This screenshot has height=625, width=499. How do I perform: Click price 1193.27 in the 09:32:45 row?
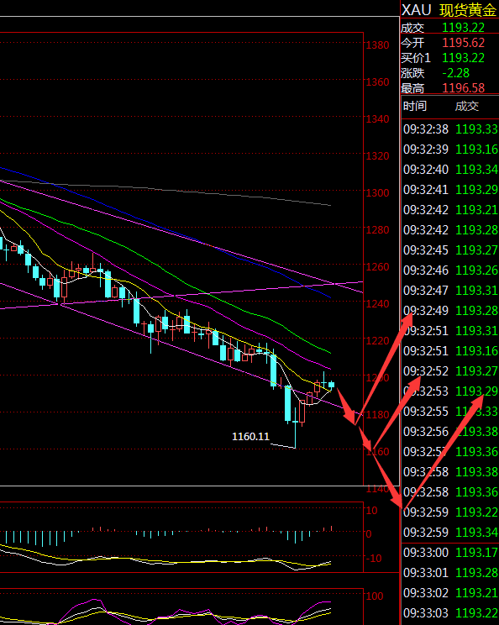[476, 250]
